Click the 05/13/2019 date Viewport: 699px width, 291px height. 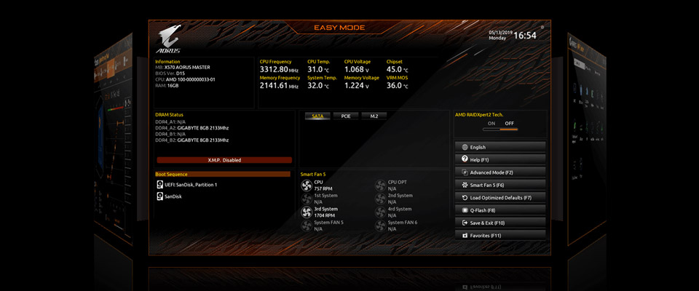click(x=501, y=33)
